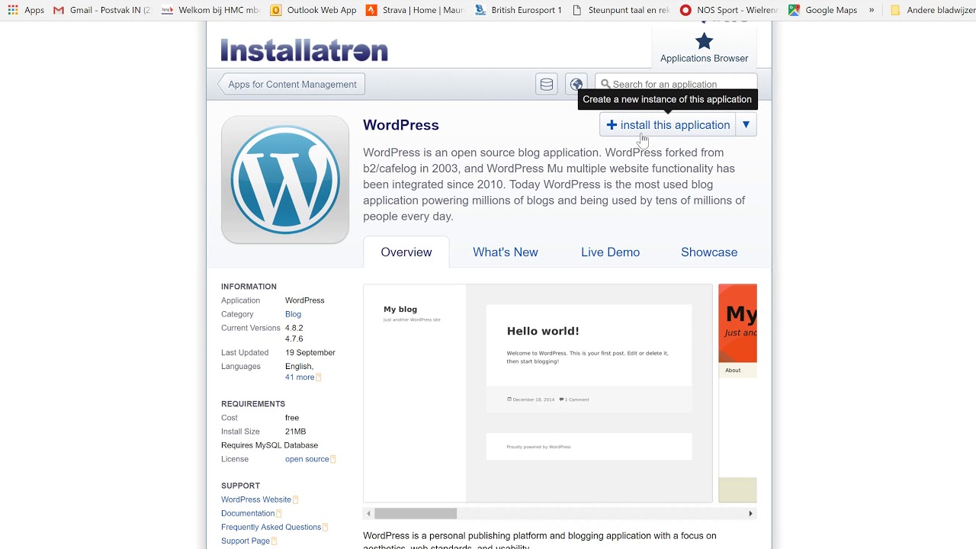
Task: Open the Applications Browser star icon
Action: [704, 41]
